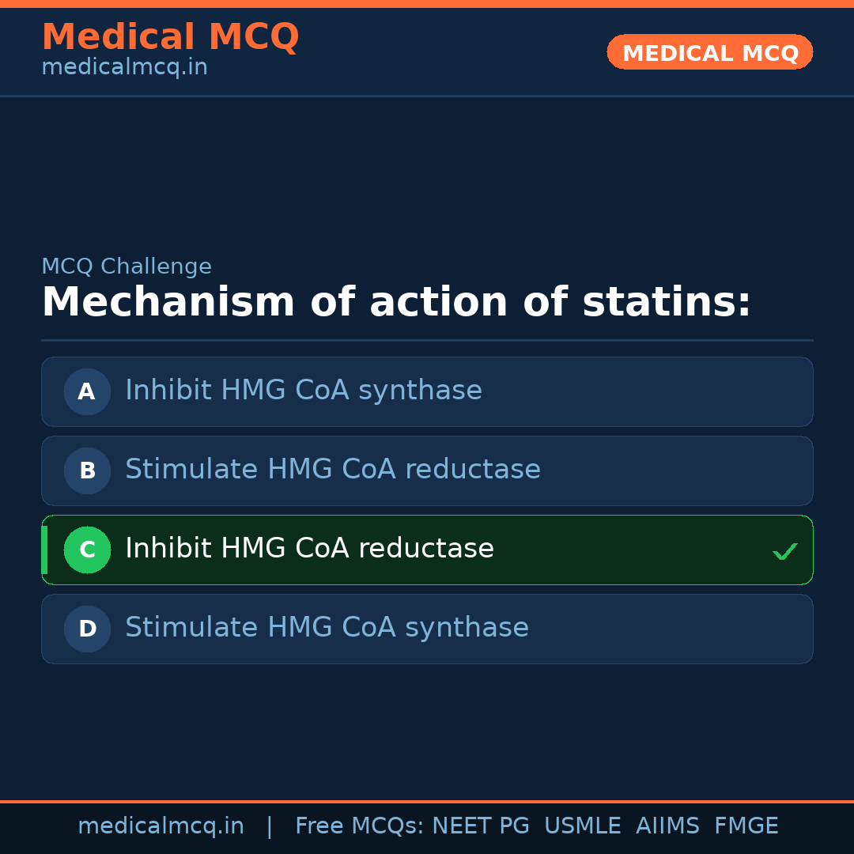Click the green C circle badge

pos(87,550)
